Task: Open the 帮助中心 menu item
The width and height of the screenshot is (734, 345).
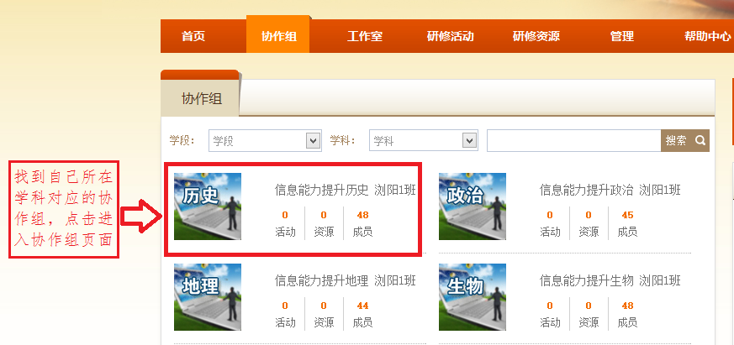Action: point(707,36)
